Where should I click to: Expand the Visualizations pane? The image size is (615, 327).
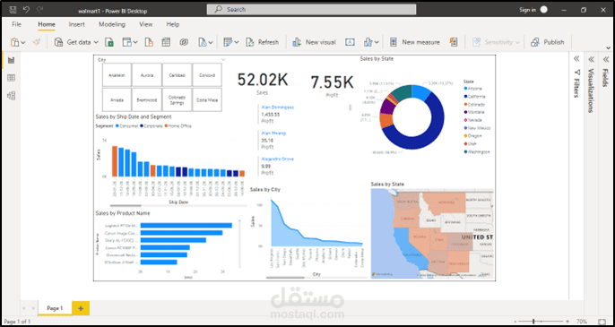(x=591, y=59)
